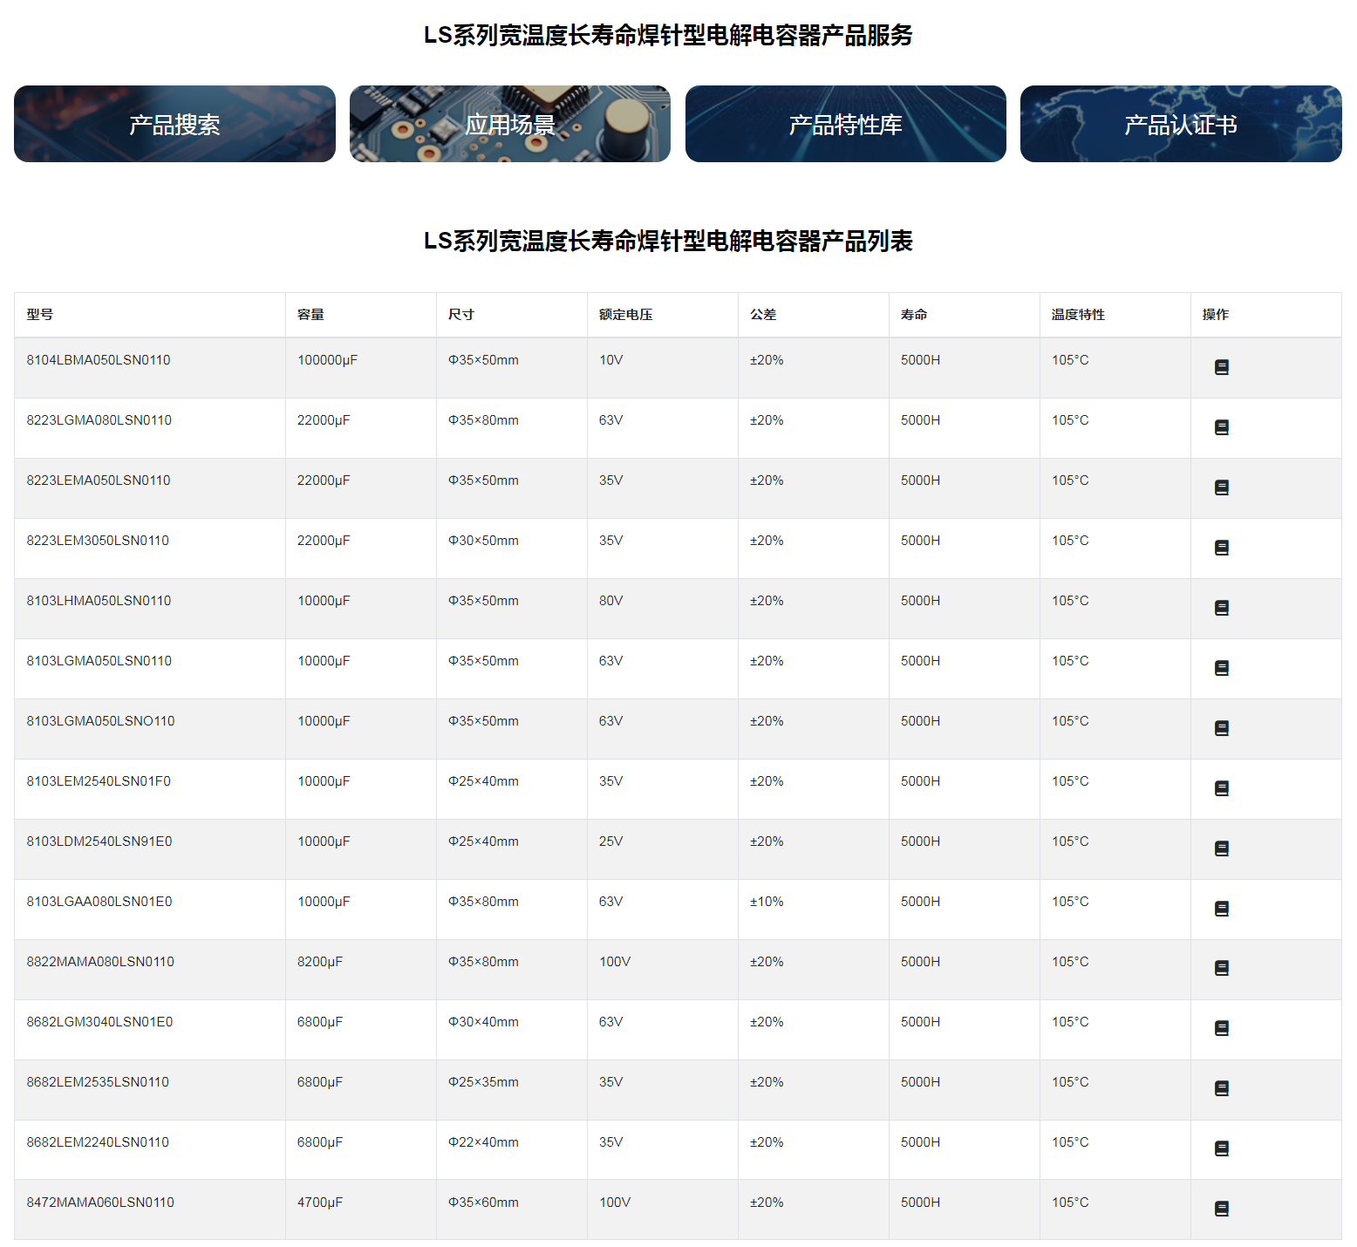Open the 产品搜索 banner
Screen dimensions: 1357x1247
174,124
